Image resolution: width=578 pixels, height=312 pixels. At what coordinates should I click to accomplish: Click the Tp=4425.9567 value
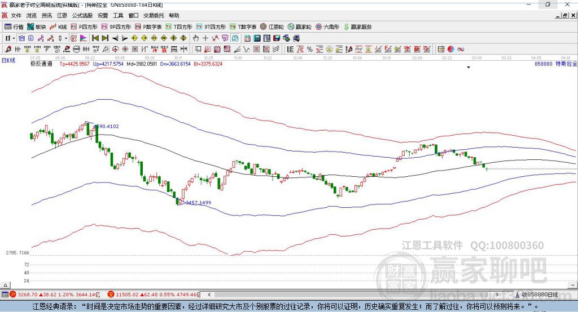[x=75, y=64]
